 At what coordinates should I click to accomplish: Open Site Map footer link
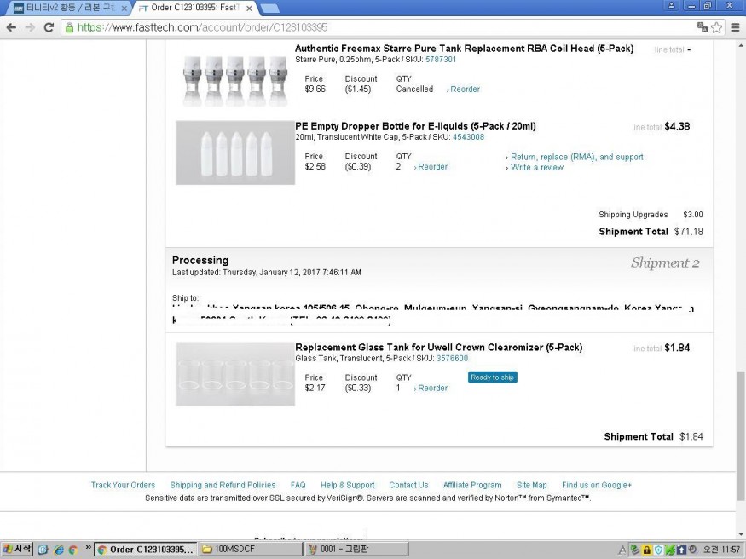tap(532, 485)
